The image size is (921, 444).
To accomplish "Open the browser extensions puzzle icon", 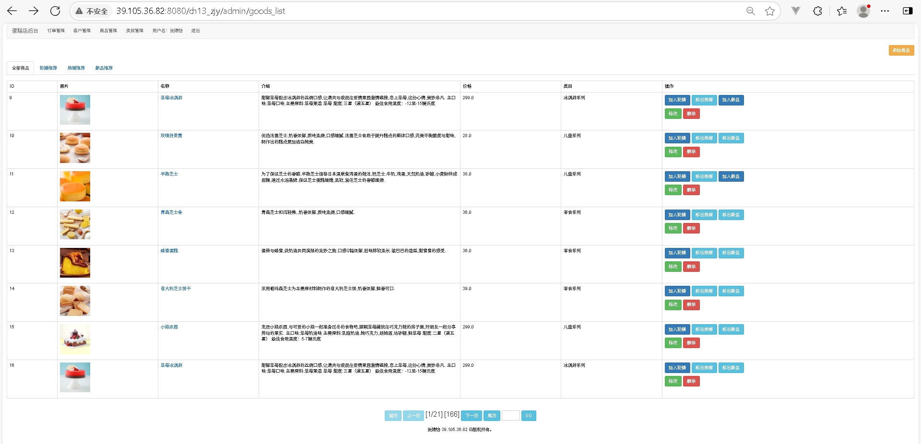I will pos(818,11).
